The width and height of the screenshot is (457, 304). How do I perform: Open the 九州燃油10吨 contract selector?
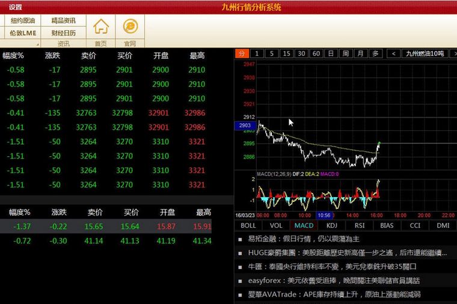(x=425, y=53)
